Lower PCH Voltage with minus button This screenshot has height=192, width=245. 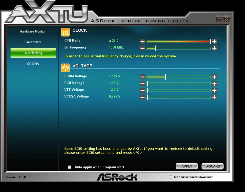[142, 84]
